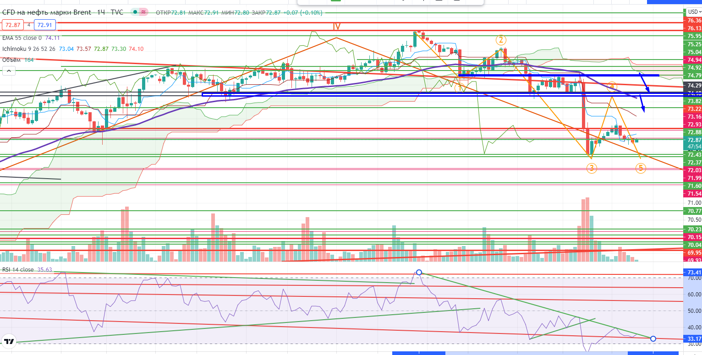
Task: Select the circled wave label 2
Action: click(501, 40)
